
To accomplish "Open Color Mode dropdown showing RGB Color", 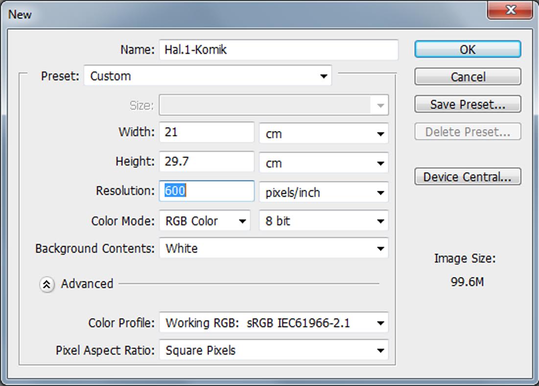I will click(x=205, y=221).
